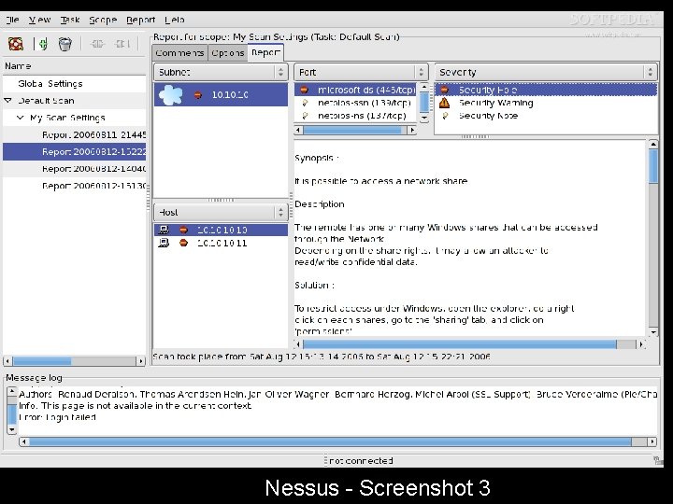Click lightbulb icon next to netbios-ssn port

(305, 103)
